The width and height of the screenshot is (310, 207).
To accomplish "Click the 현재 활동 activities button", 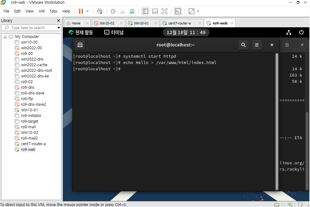I will pyautogui.click(x=81, y=32).
